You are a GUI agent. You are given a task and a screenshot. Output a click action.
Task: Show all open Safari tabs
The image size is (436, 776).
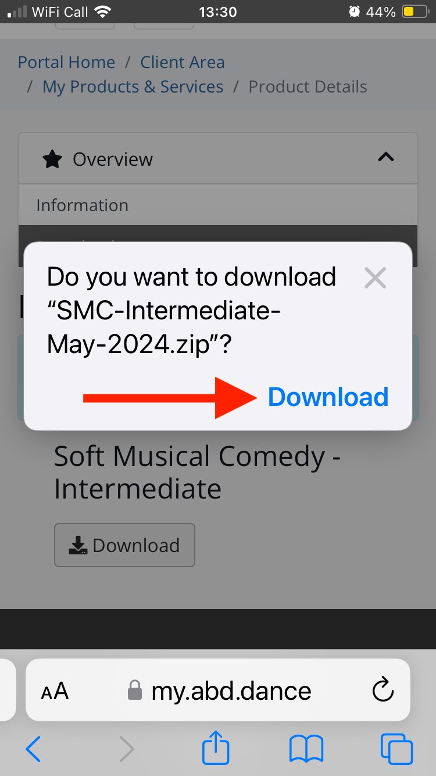396,749
